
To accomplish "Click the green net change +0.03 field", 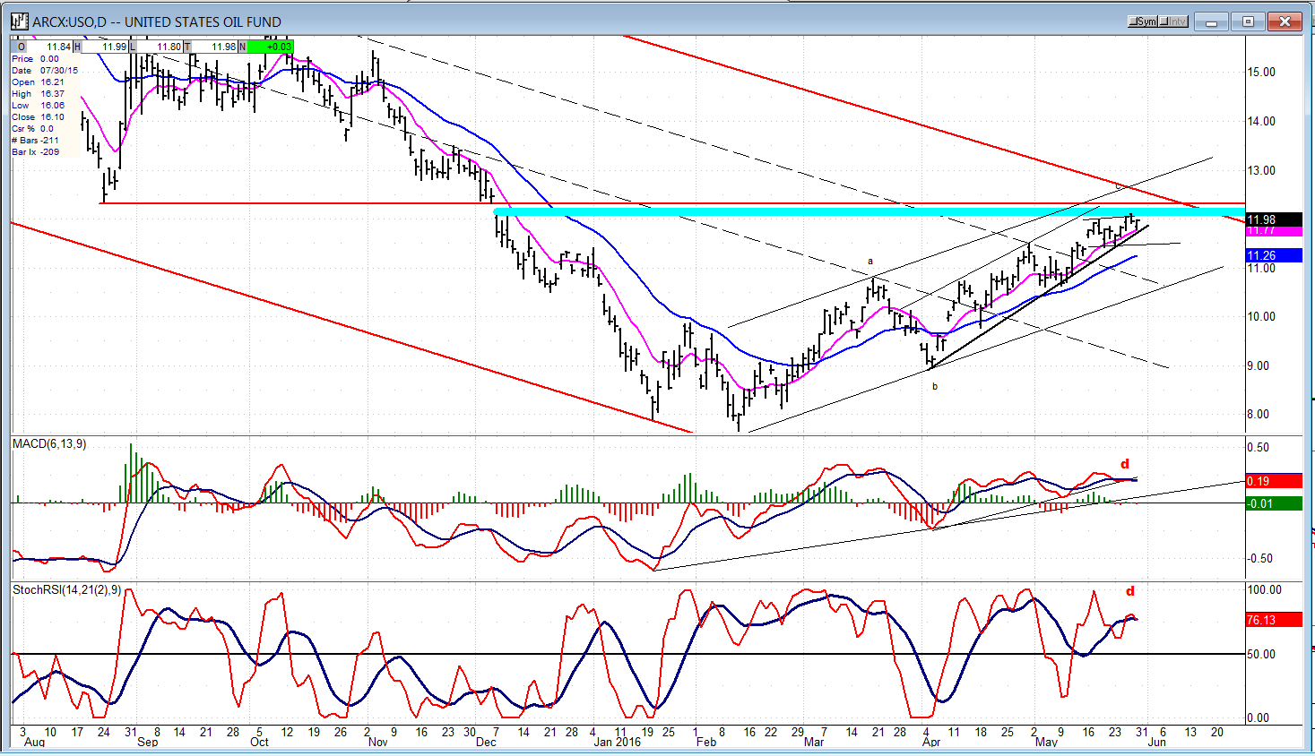I will click(271, 47).
